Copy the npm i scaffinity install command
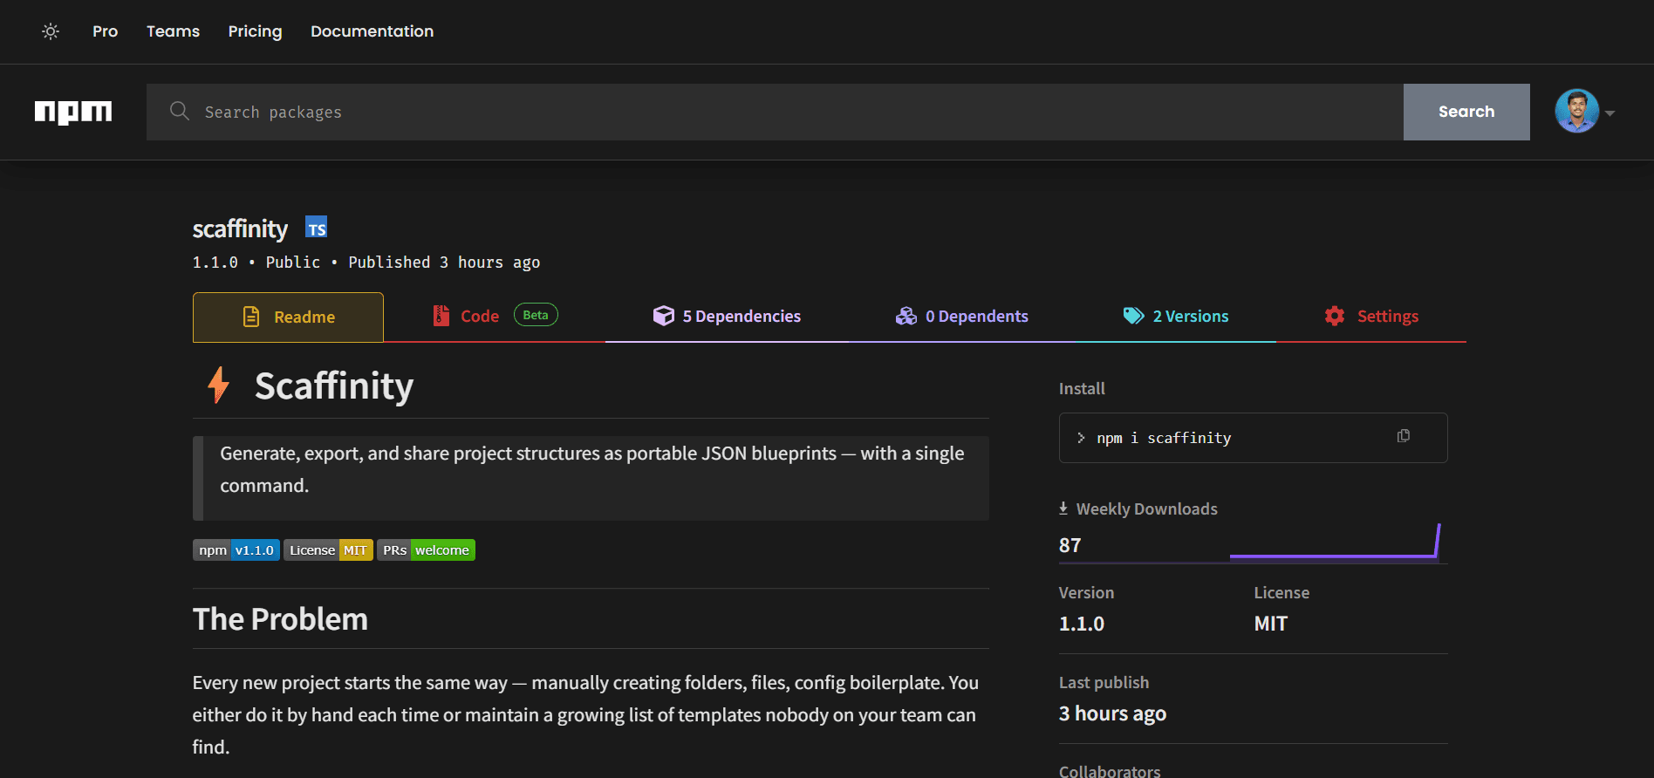 [1403, 436]
